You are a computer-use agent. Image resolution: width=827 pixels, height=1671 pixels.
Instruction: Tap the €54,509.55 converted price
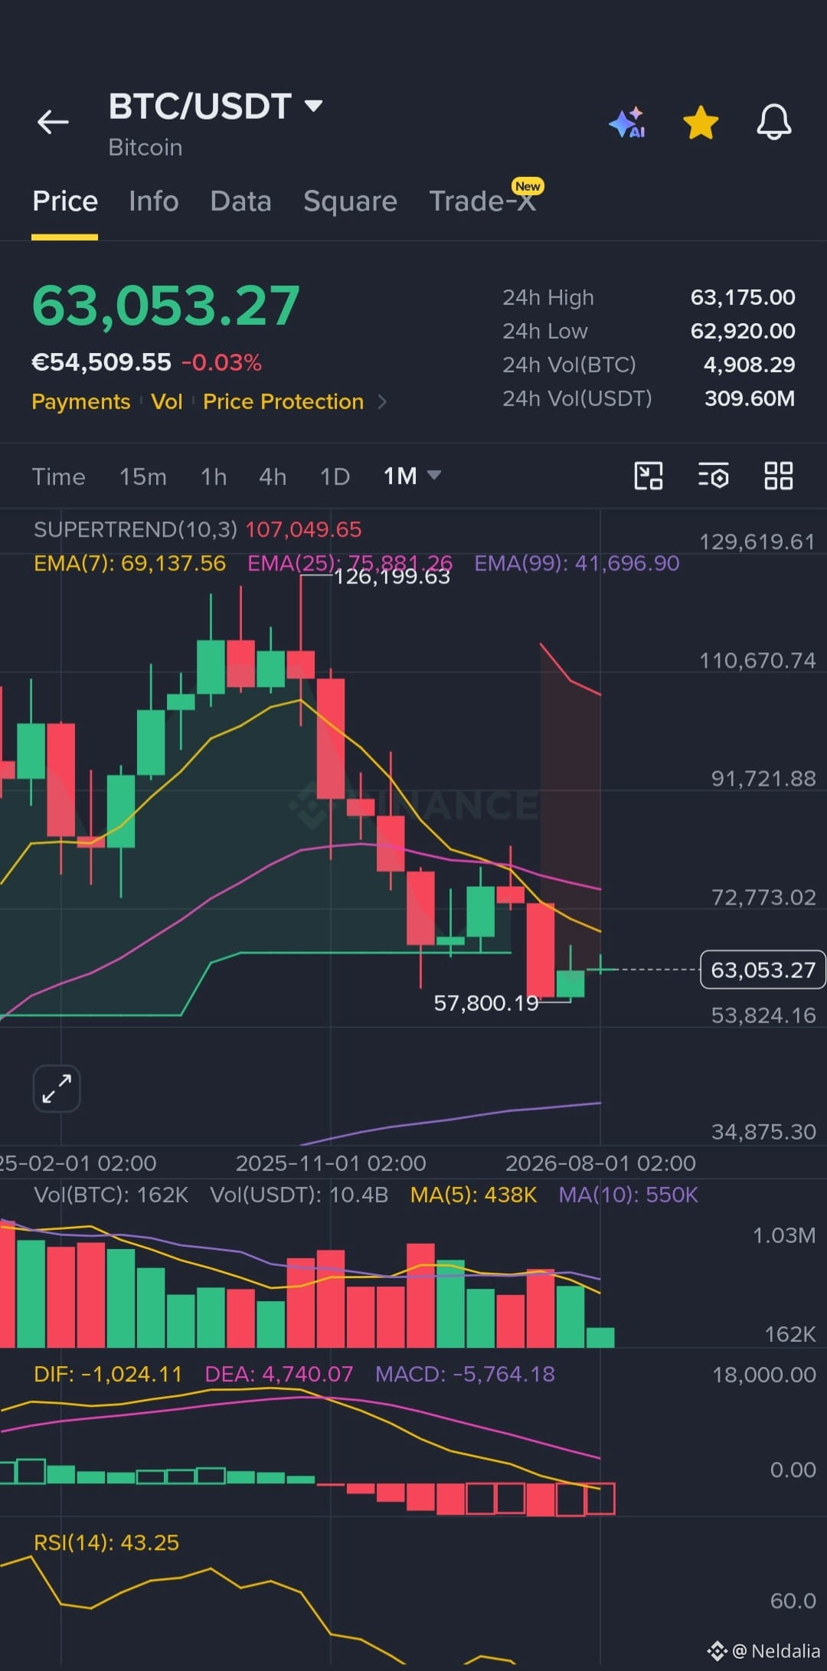[x=101, y=362]
